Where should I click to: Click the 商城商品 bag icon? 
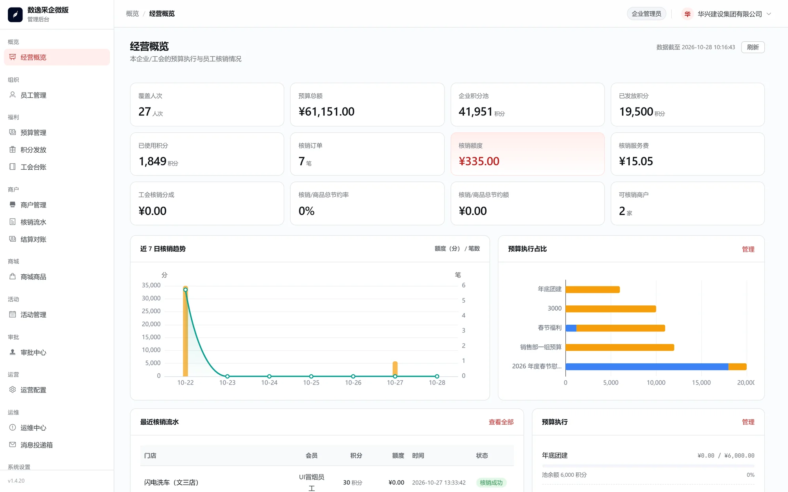pos(13,277)
